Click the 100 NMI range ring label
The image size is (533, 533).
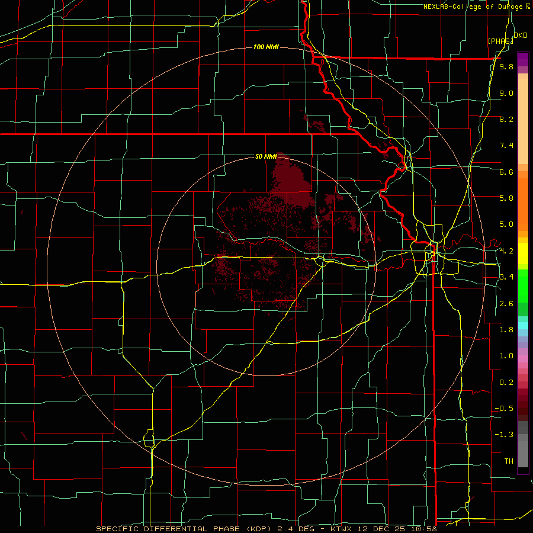click(x=266, y=47)
